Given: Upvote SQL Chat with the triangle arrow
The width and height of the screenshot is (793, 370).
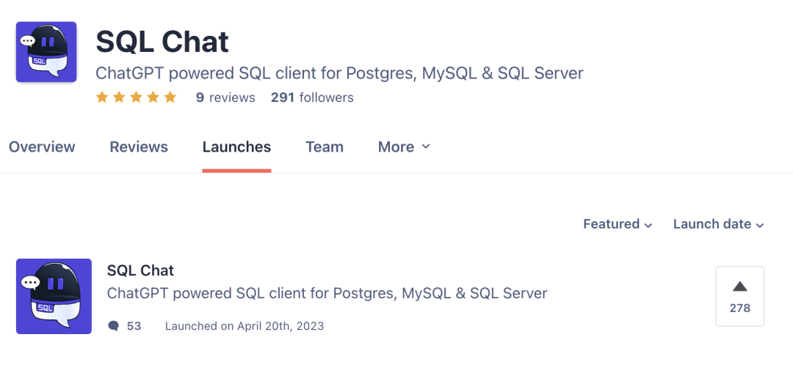Looking at the screenshot, I should (x=740, y=286).
